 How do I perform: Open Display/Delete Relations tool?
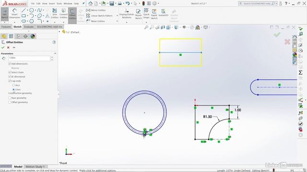(127, 14)
